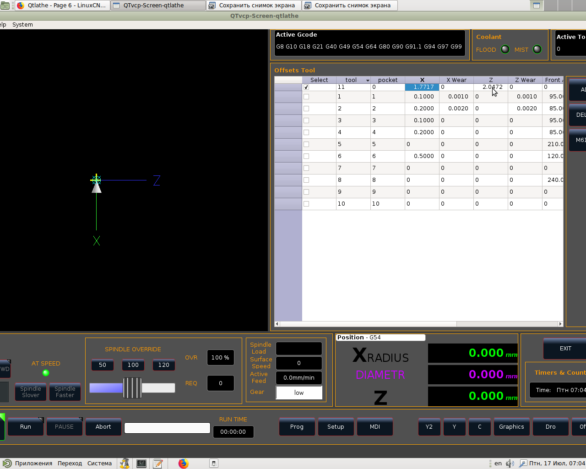Open the Приложения menu
Viewport: 586px width, 469px height.
[x=33, y=464]
